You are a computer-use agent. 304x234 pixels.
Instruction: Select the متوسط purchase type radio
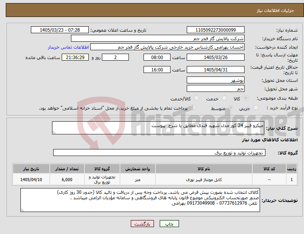pyautogui.click(x=231, y=107)
